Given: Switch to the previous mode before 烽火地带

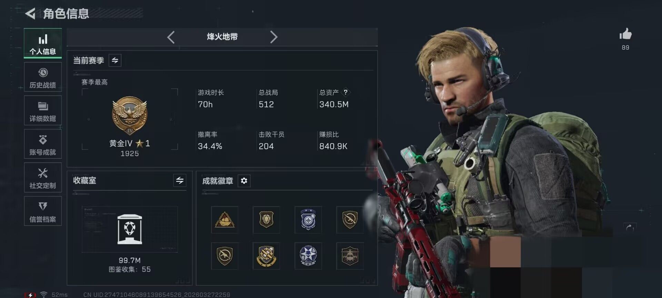Looking at the screenshot, I should (x=171, y=37).
